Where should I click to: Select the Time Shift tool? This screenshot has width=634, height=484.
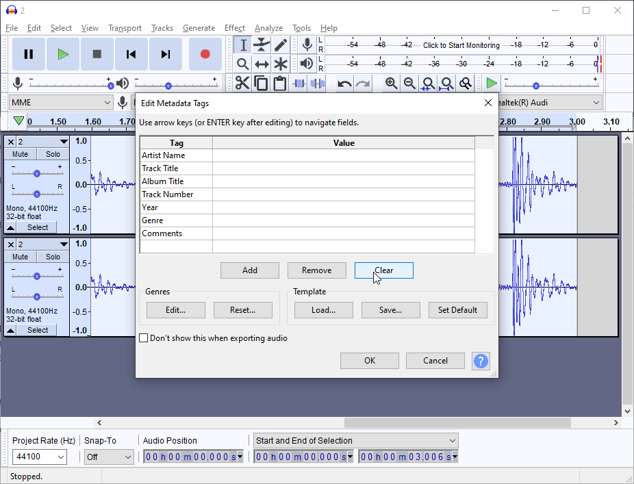click(x=262, y=64)
